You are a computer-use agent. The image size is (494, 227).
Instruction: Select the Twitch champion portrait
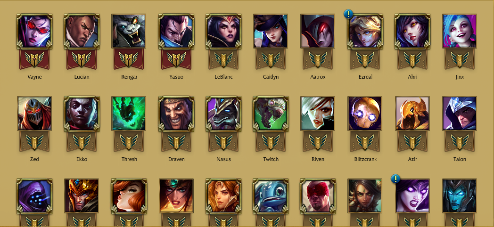271,113
